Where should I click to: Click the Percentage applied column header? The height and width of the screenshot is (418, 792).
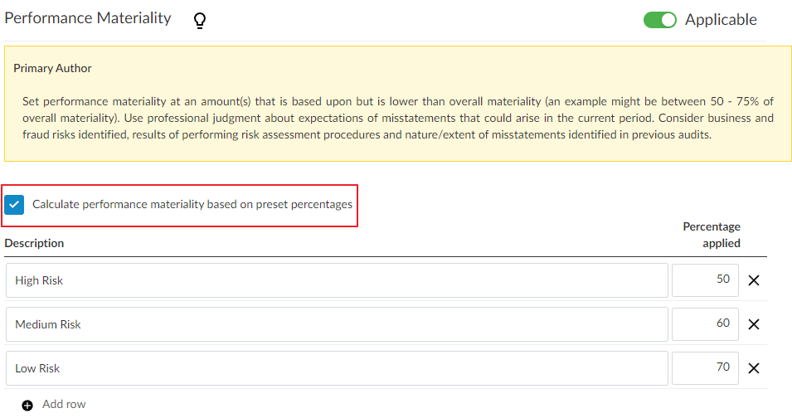point(712,235)
